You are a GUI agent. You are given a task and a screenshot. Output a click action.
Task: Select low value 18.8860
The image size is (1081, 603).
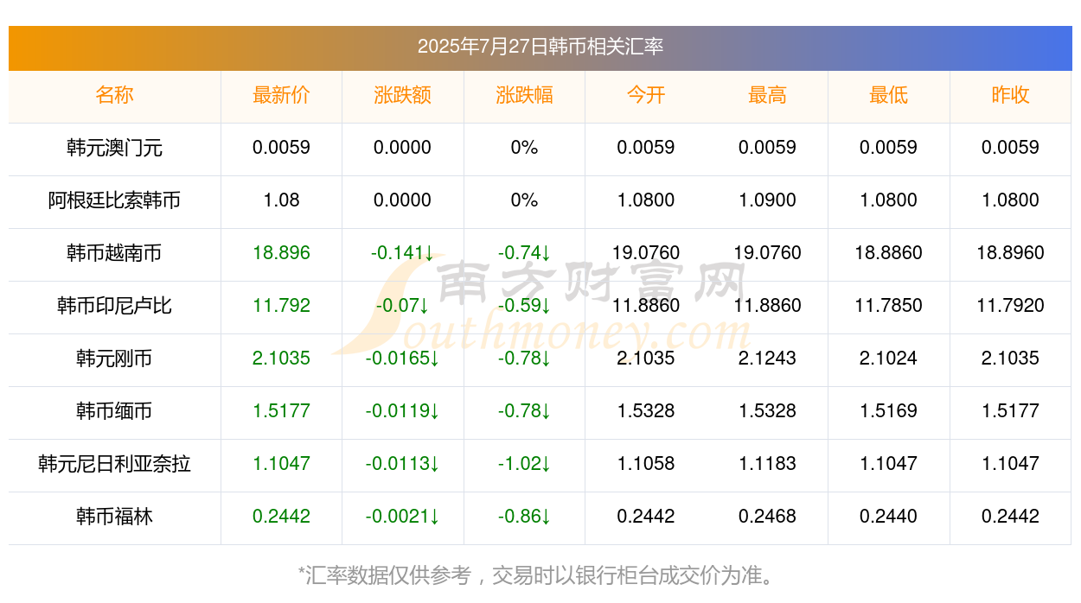coord(889,253)
